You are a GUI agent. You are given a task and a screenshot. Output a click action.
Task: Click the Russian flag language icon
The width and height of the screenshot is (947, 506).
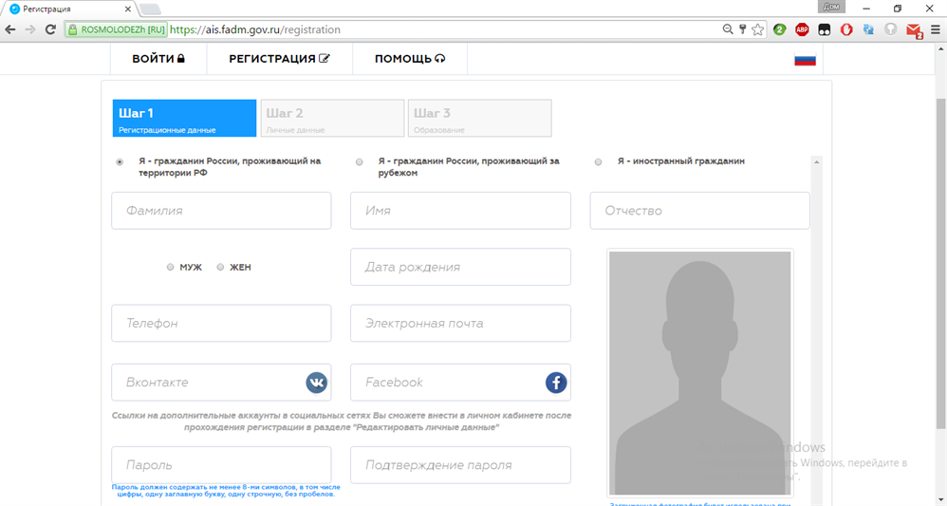coord(805,59)
